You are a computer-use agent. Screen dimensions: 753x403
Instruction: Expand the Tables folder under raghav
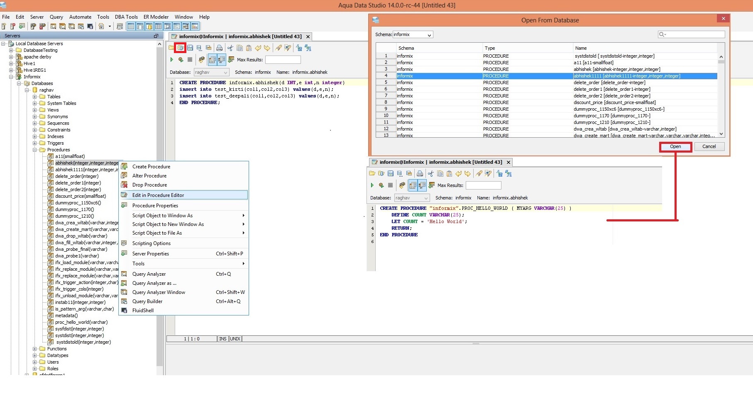35,97
